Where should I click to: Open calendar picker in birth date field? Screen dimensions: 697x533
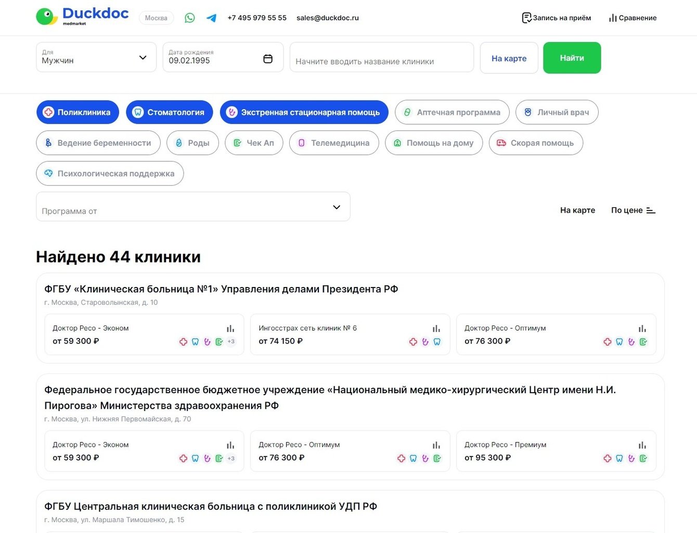pyautogui.click(x=268, y=59)
